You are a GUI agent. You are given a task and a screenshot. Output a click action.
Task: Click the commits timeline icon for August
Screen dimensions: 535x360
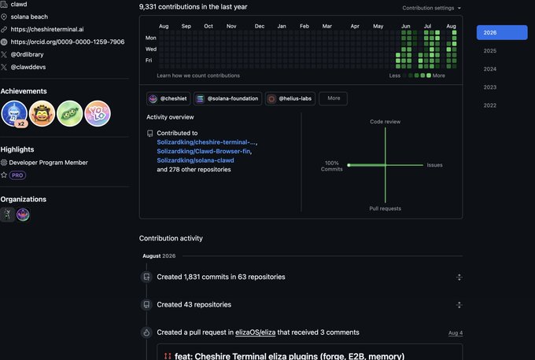[x=146, y=277]
